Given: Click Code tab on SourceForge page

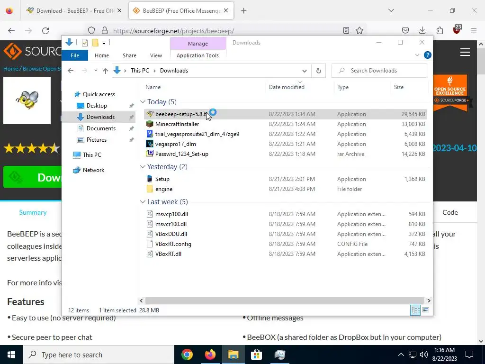Looking at the screenshot, I should [x=450, y=212].
